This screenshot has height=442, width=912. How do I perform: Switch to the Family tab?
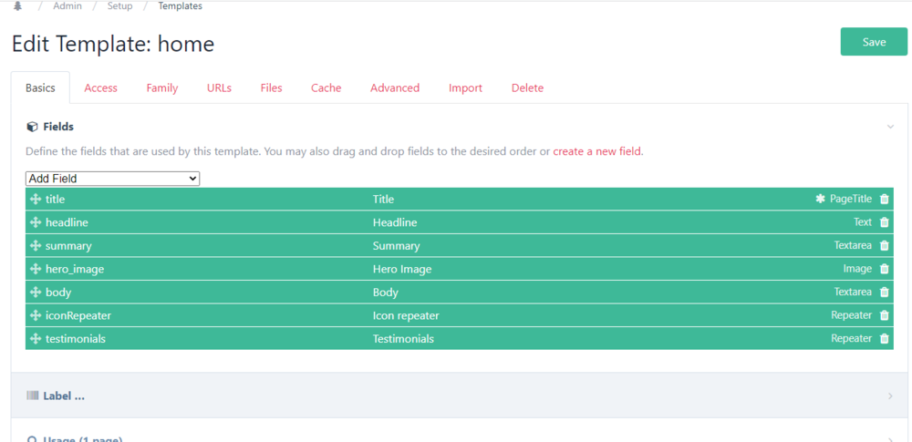(x=161, y=88)
